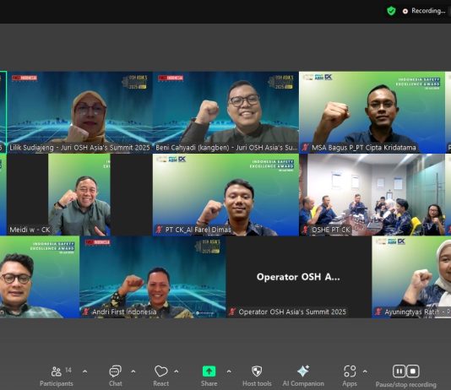Expand the Chat options caret
This screenshot has height=390, width=451.
[x=133, y=371]
